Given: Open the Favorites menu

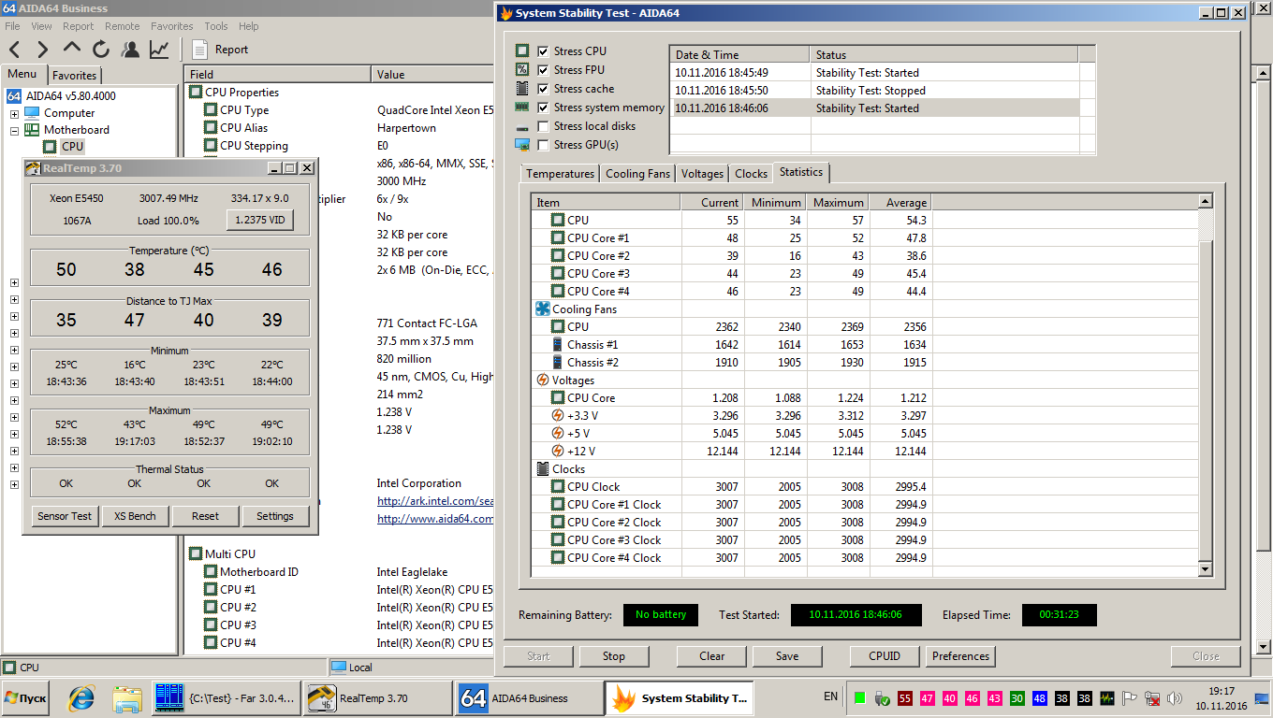Looking at the screenshot, I should [x=171, y=26].
